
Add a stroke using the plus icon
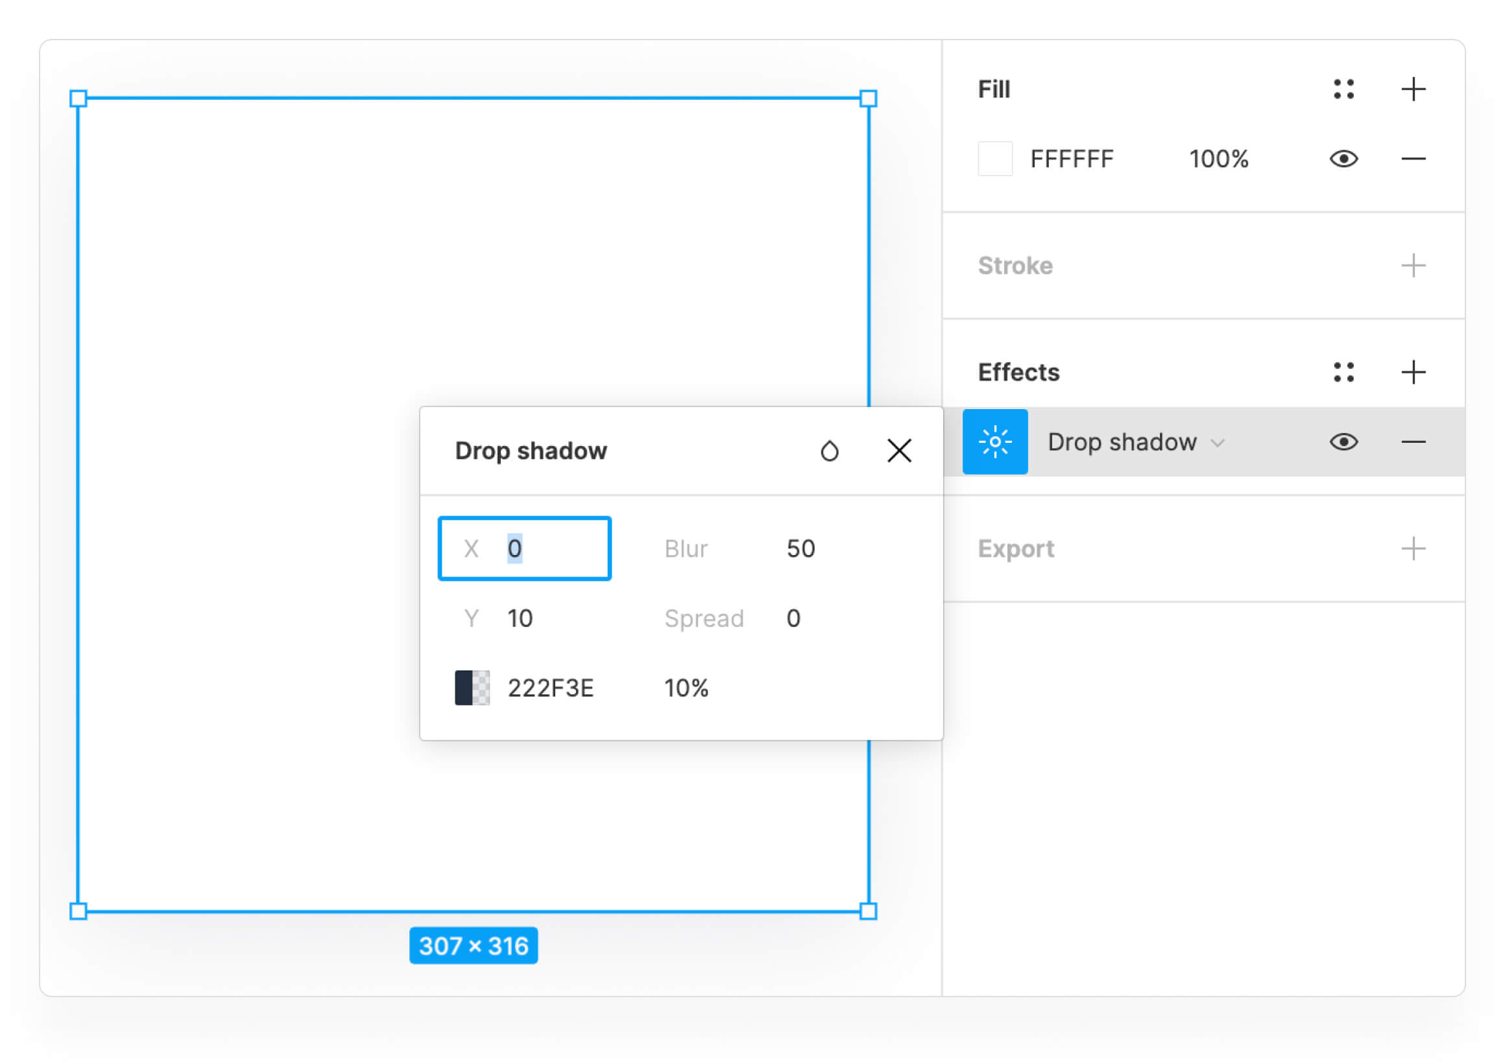click(1413, 265)
